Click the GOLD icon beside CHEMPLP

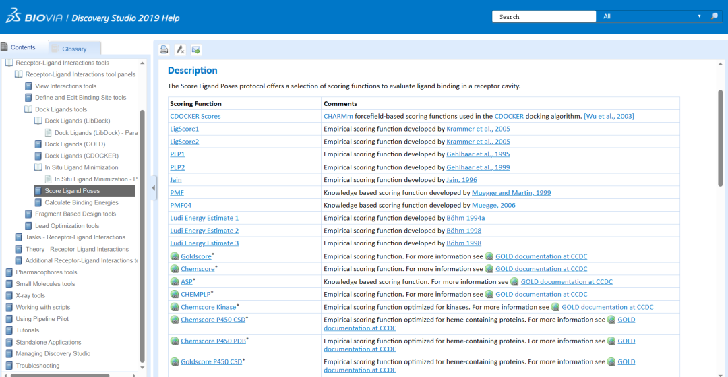(x=175, y=294)
